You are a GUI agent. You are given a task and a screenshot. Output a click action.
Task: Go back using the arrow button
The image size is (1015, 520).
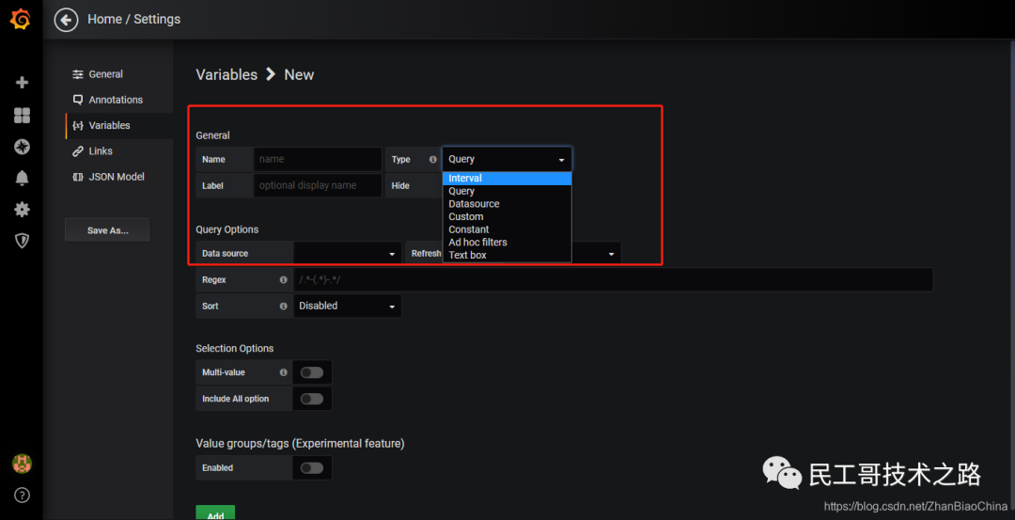pyautogui.click(x=66, y=20)
